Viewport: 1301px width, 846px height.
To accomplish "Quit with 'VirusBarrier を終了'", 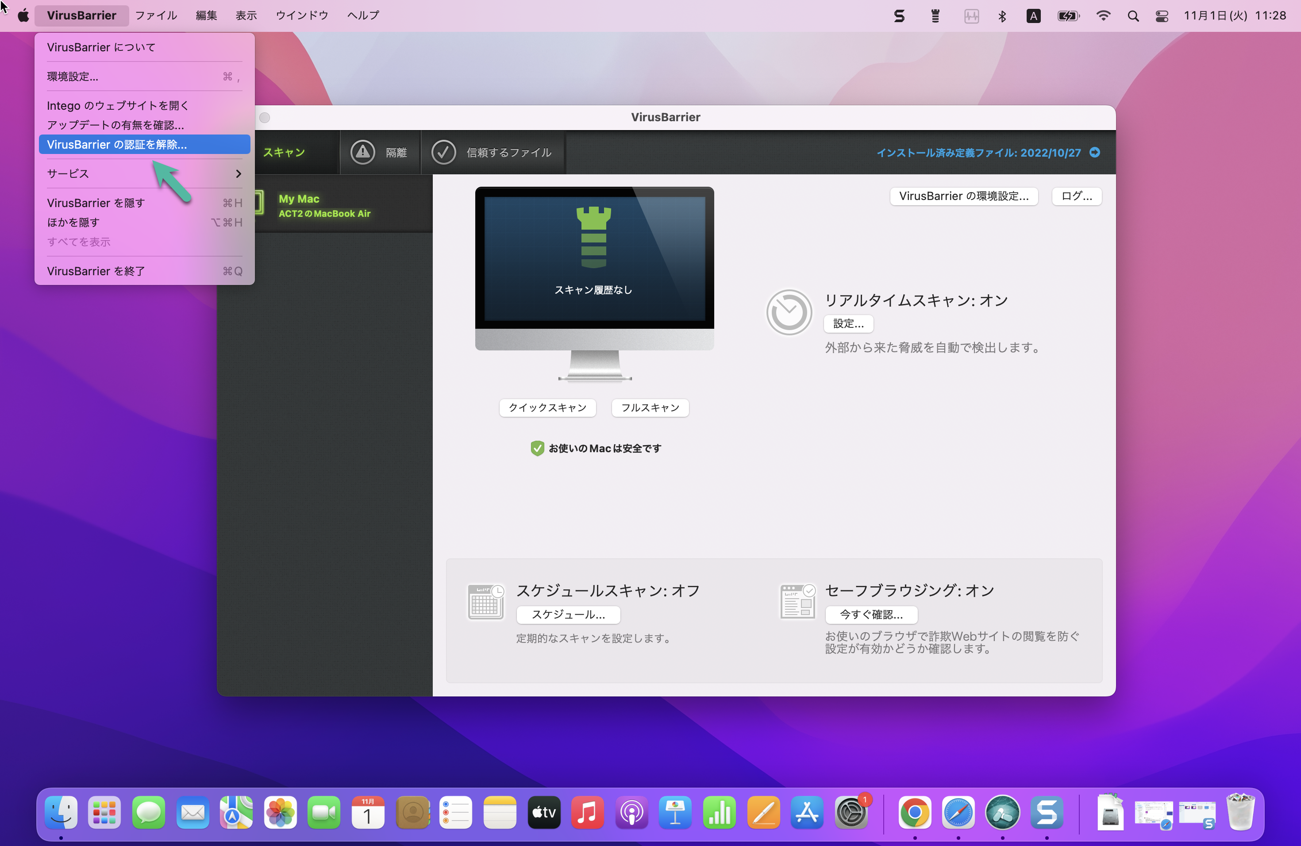I will pos(144,271).
